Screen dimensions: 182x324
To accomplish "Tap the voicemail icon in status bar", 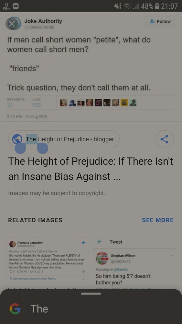I will coord(16,6).
